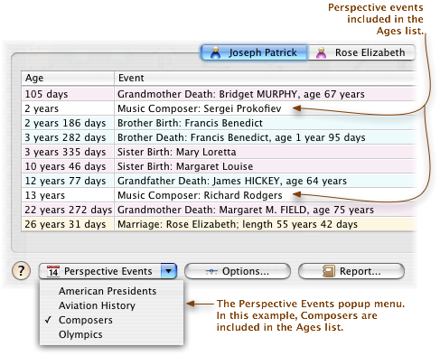Click the '105 days' age cell
The width and height of the screenshot is (440, 356).
click(68, 94)
